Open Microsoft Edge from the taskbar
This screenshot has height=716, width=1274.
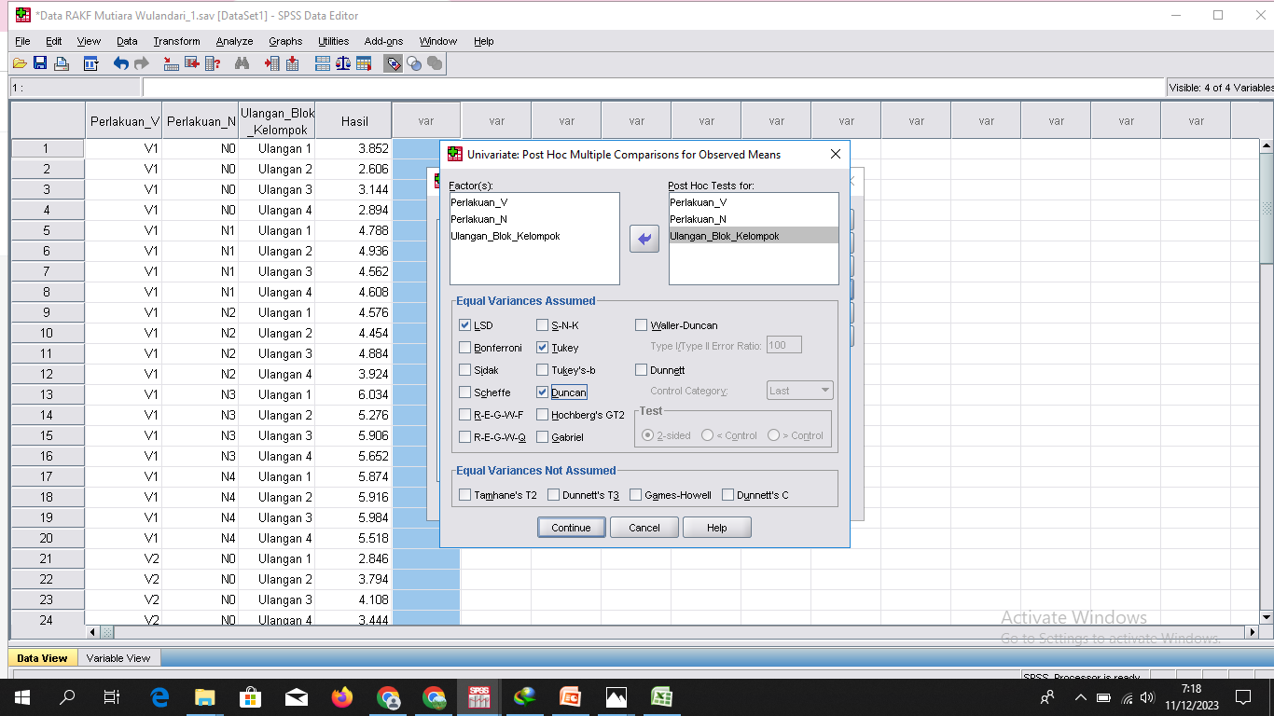coord(159,697)
